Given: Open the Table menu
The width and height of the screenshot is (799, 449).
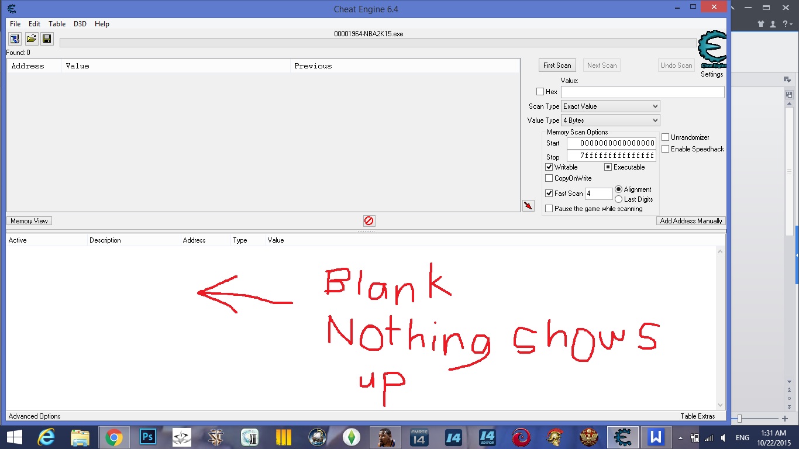Looking at the screenshot, I should point(57,24).
